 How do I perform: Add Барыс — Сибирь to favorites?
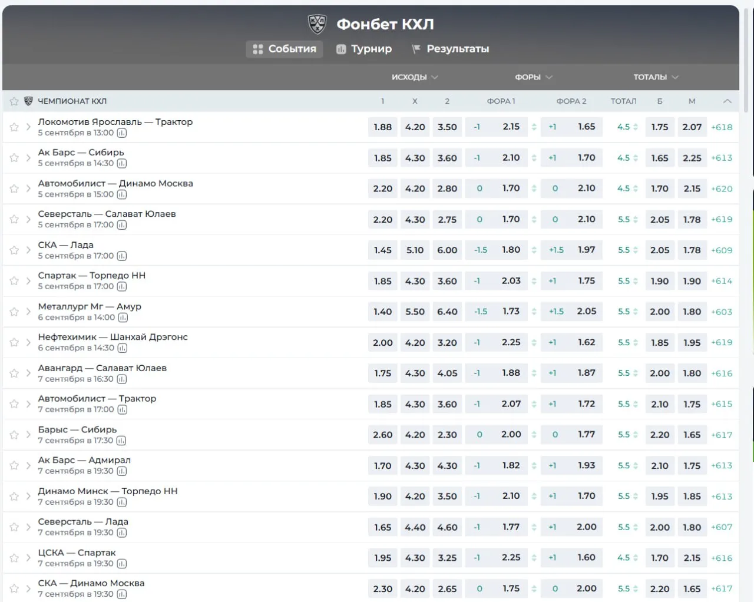point(14,435)
